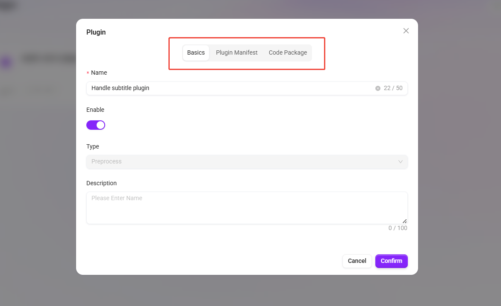The width and height of the screenshot is (501, 306).
Task: Open the Type dropdown showing Preprocess
Action: point(247,162)
